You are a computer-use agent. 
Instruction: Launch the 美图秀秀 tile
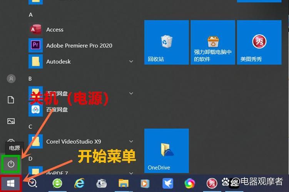tap(259, 42)
